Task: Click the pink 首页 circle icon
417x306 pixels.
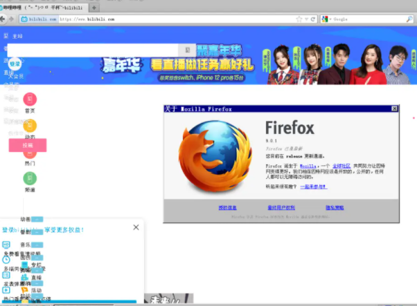Action: pos(30,99)
